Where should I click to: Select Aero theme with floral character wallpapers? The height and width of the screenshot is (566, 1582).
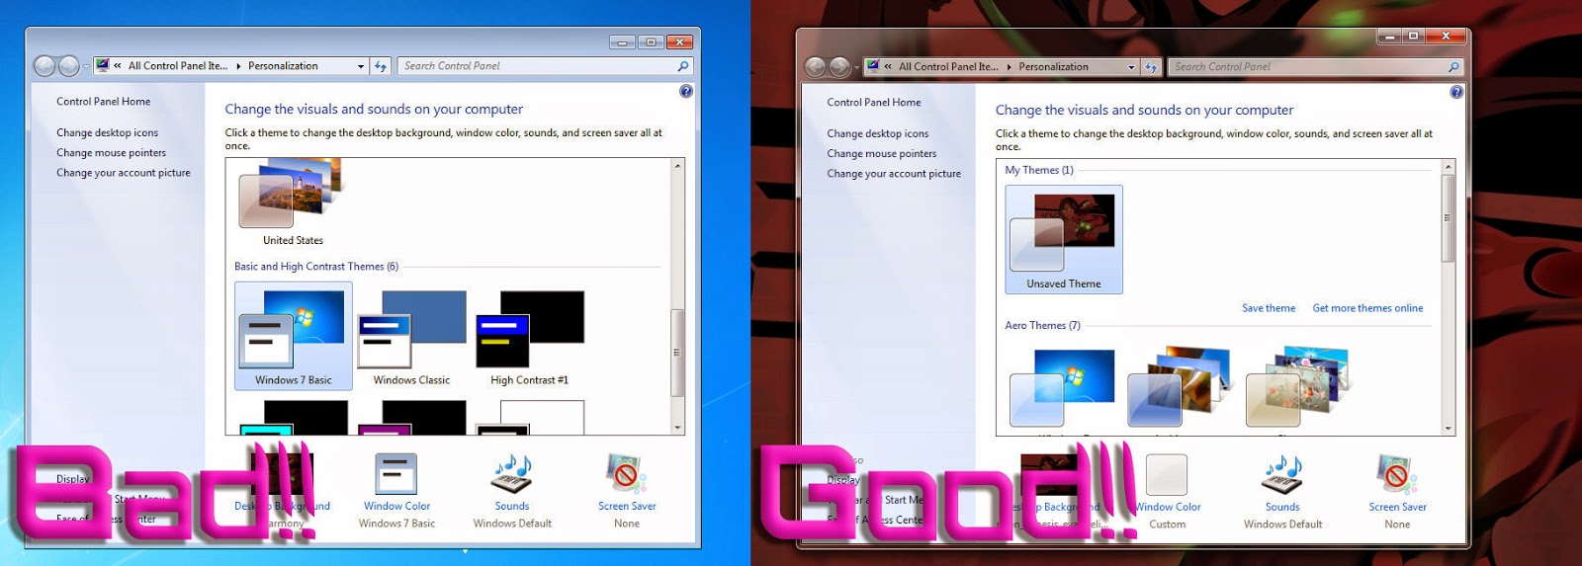tap(1298, 387)
